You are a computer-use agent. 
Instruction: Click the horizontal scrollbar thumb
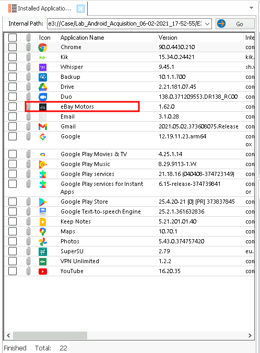[50, 335]
